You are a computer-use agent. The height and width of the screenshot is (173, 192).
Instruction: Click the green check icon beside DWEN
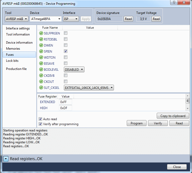41,45
